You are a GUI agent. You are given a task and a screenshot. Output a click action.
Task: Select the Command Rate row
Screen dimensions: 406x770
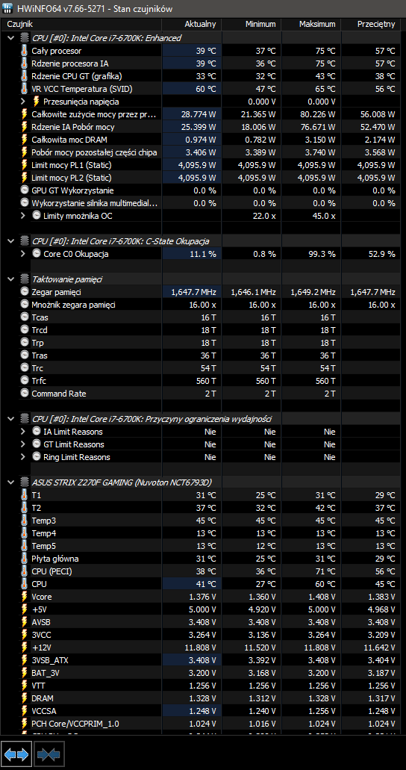tap(203, 394)
